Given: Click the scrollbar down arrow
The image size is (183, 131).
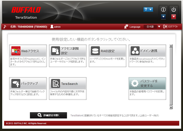Looking at the screenshot, I should point(171,107).
